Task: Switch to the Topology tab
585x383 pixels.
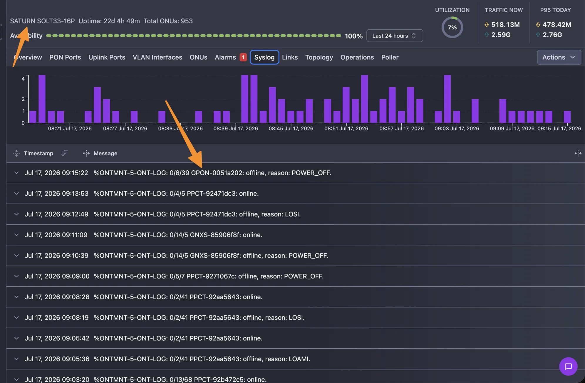Action: click(x=319, y=57)
